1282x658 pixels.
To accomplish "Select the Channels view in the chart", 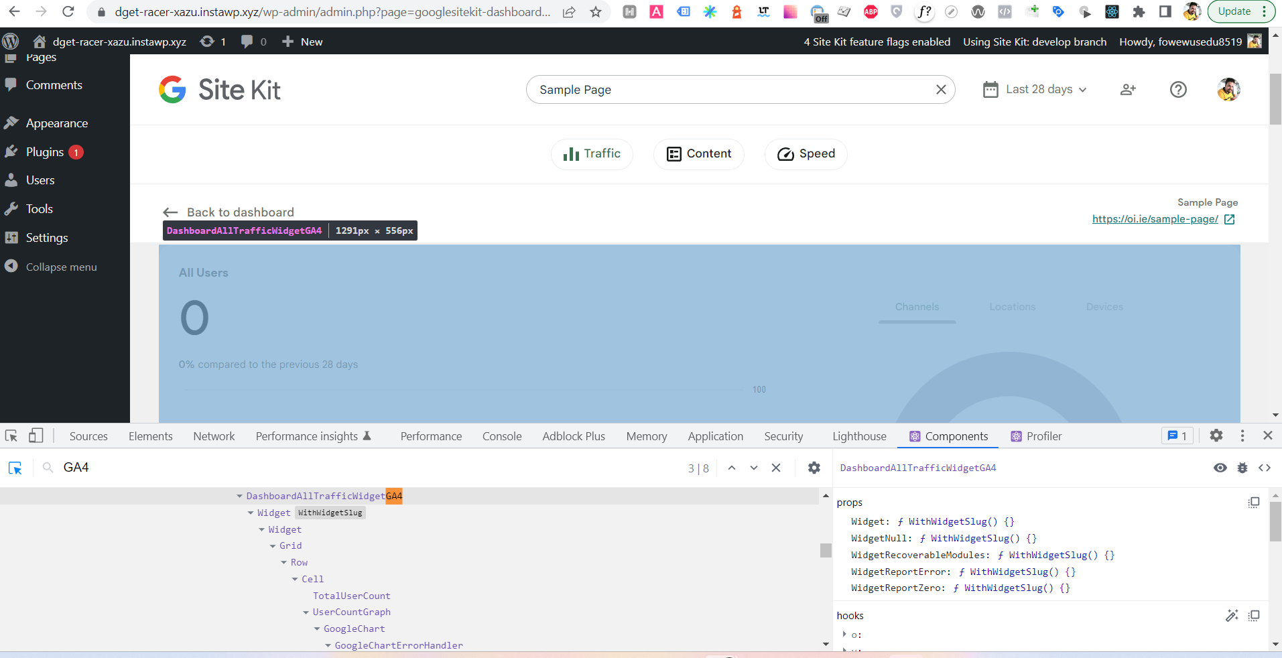I will click(917, 307).
